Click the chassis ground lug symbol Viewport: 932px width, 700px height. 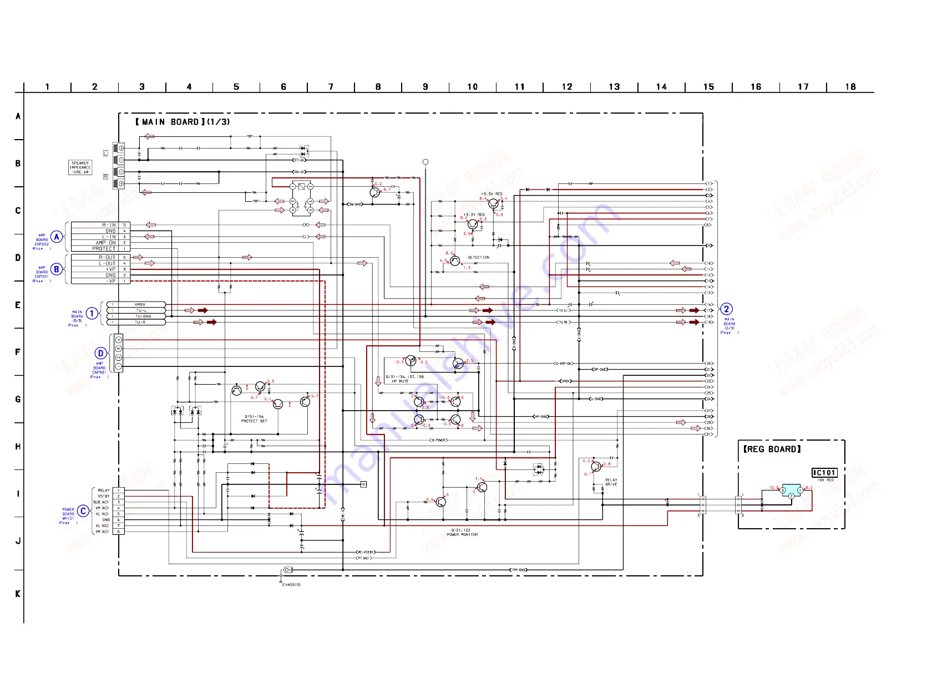(x=287, y=570)
